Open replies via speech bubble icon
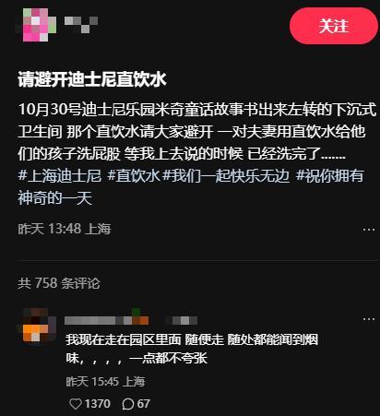380x416 pixels. [128, 404]
